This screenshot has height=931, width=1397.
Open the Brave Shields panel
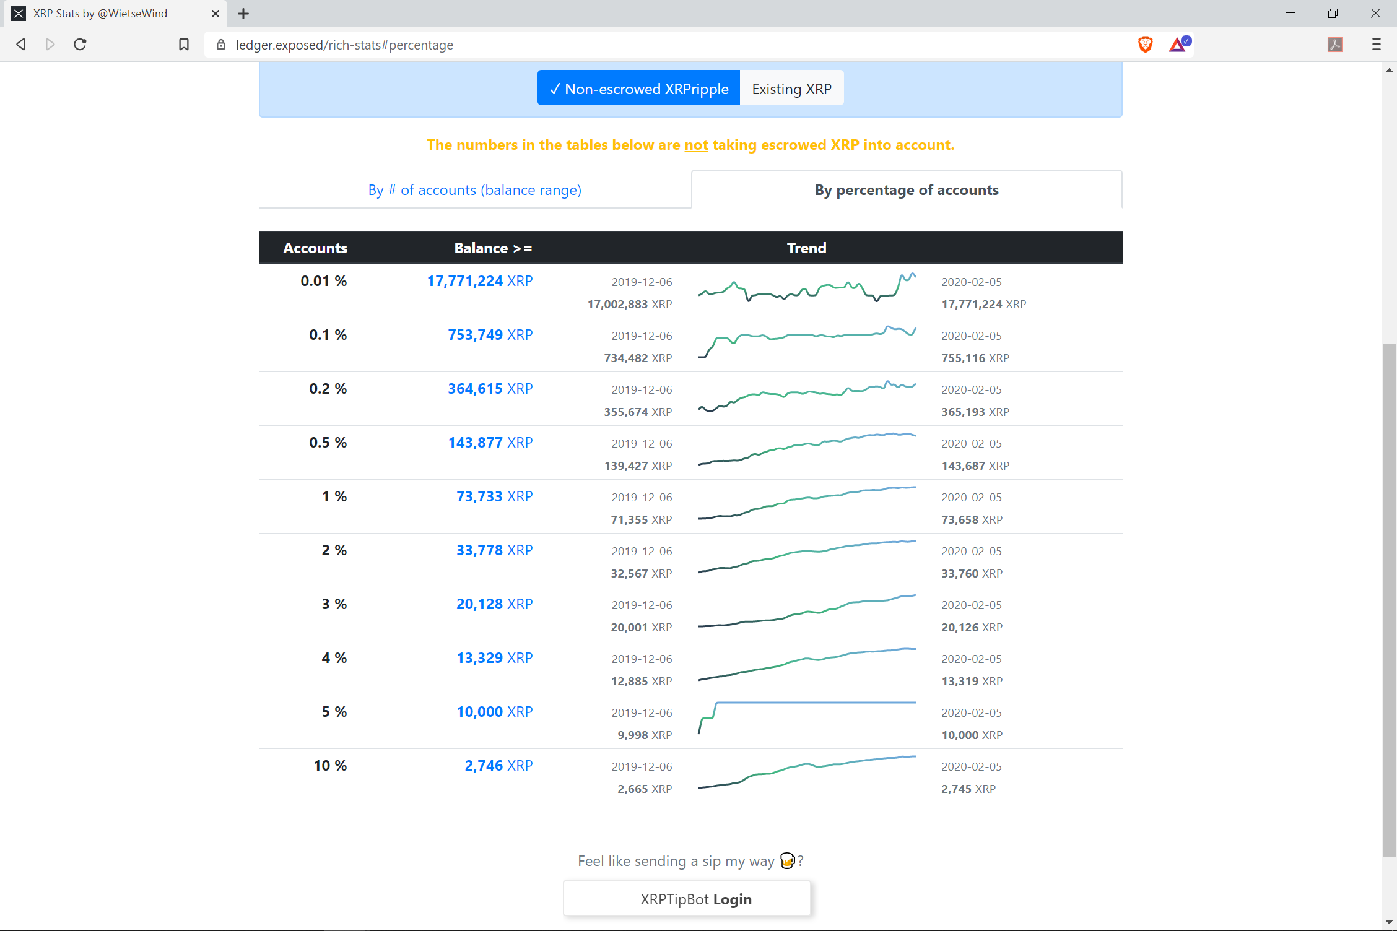tap(1145, 44)
